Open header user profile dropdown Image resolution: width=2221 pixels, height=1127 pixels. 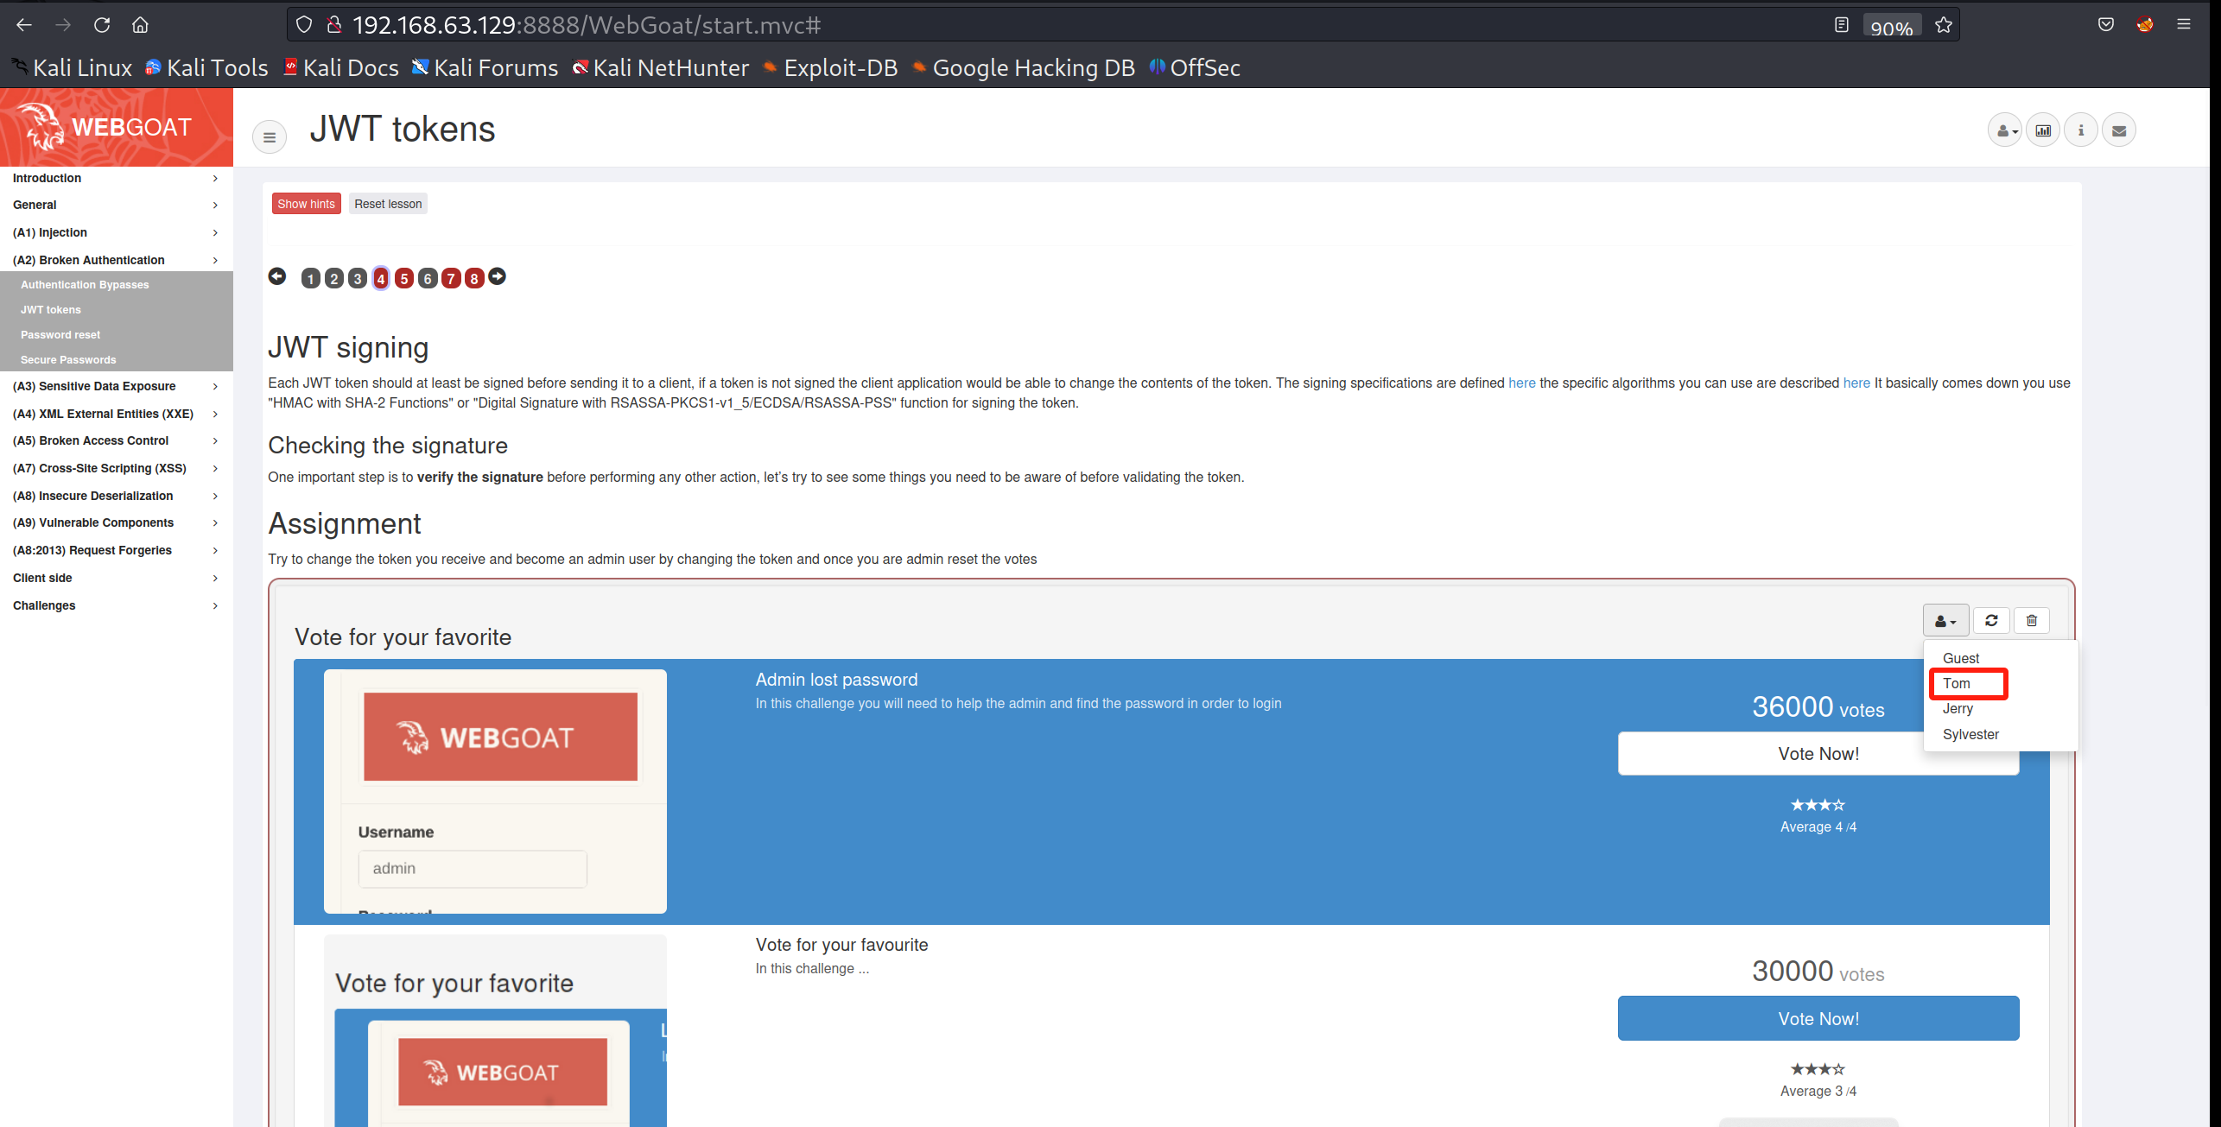[2004, 130]
